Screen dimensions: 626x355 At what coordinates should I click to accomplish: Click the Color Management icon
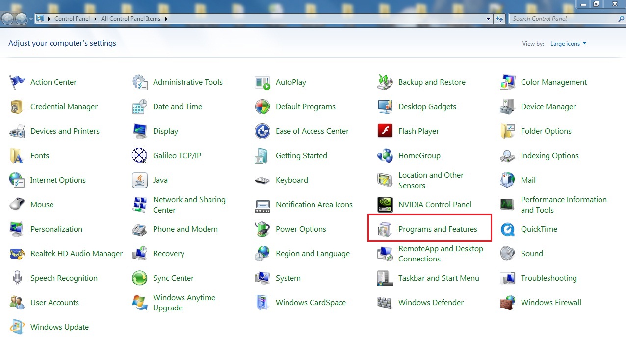pyautogui.click(x=508, y=82)
